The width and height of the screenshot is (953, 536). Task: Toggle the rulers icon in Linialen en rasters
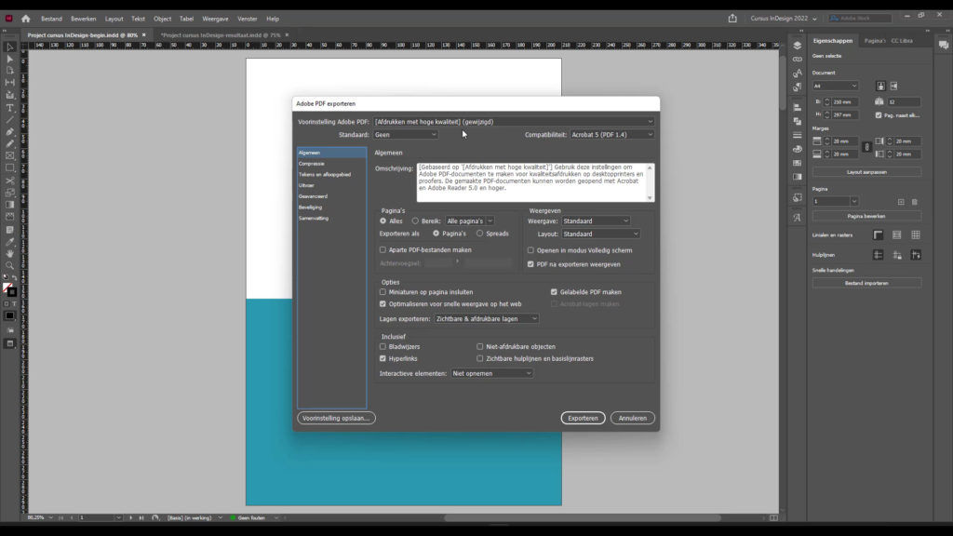point(879,235)
